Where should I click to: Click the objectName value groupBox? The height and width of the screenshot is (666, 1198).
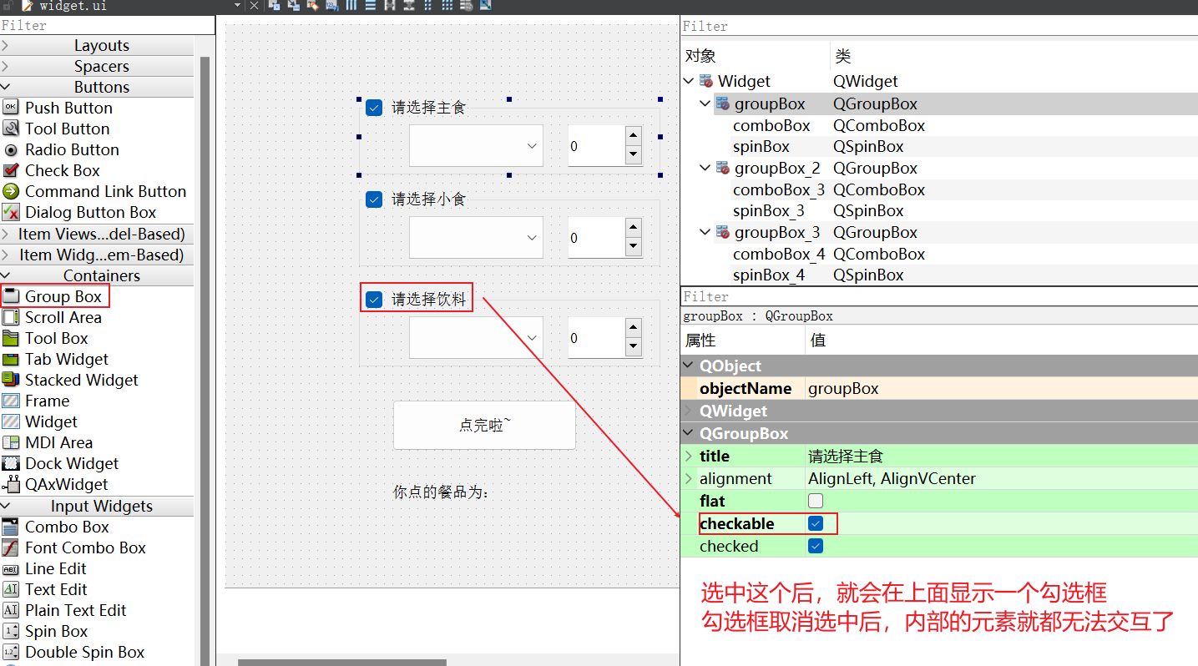point(843,388)
